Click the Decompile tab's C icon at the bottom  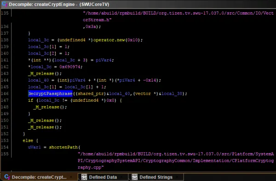click(x=7, y=177)
